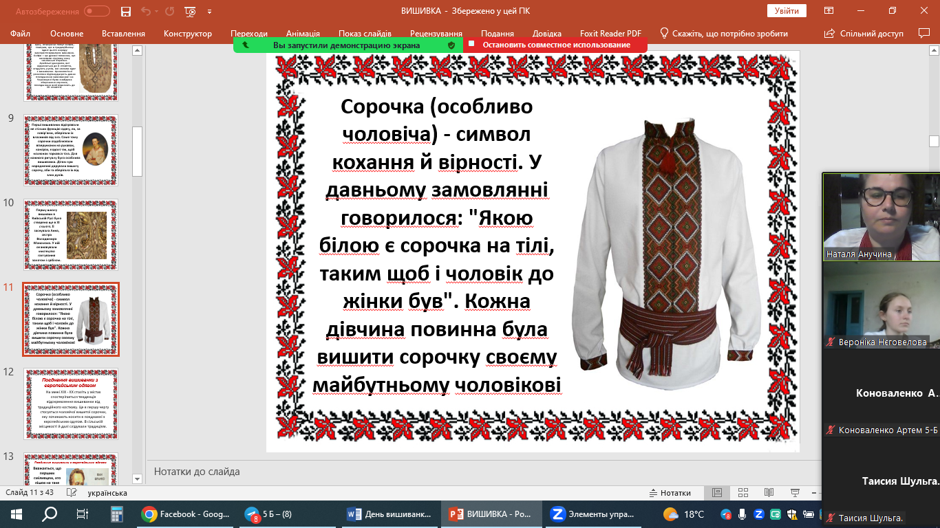Click Остановить совместное использование button
The width and height of the screenshot is (940, 528).
pyautogui.click(x=556, y=45)
